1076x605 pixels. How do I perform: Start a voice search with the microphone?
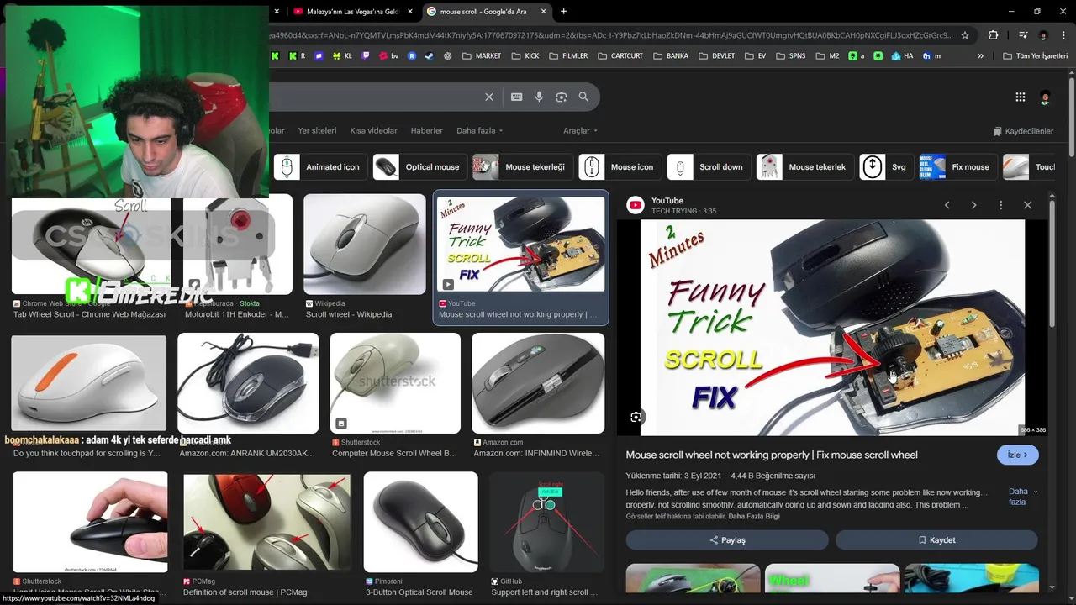point(539,97)
